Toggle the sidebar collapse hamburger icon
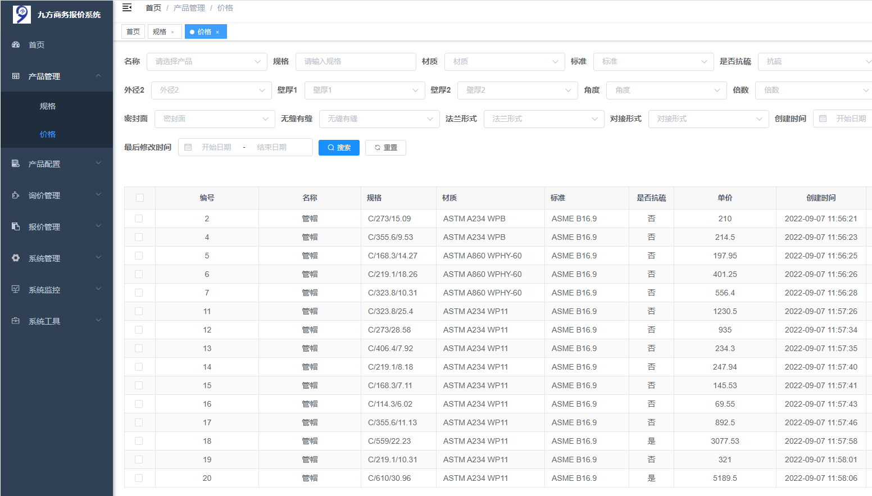Viewport: 872px width, 496px height. [127, 7]
